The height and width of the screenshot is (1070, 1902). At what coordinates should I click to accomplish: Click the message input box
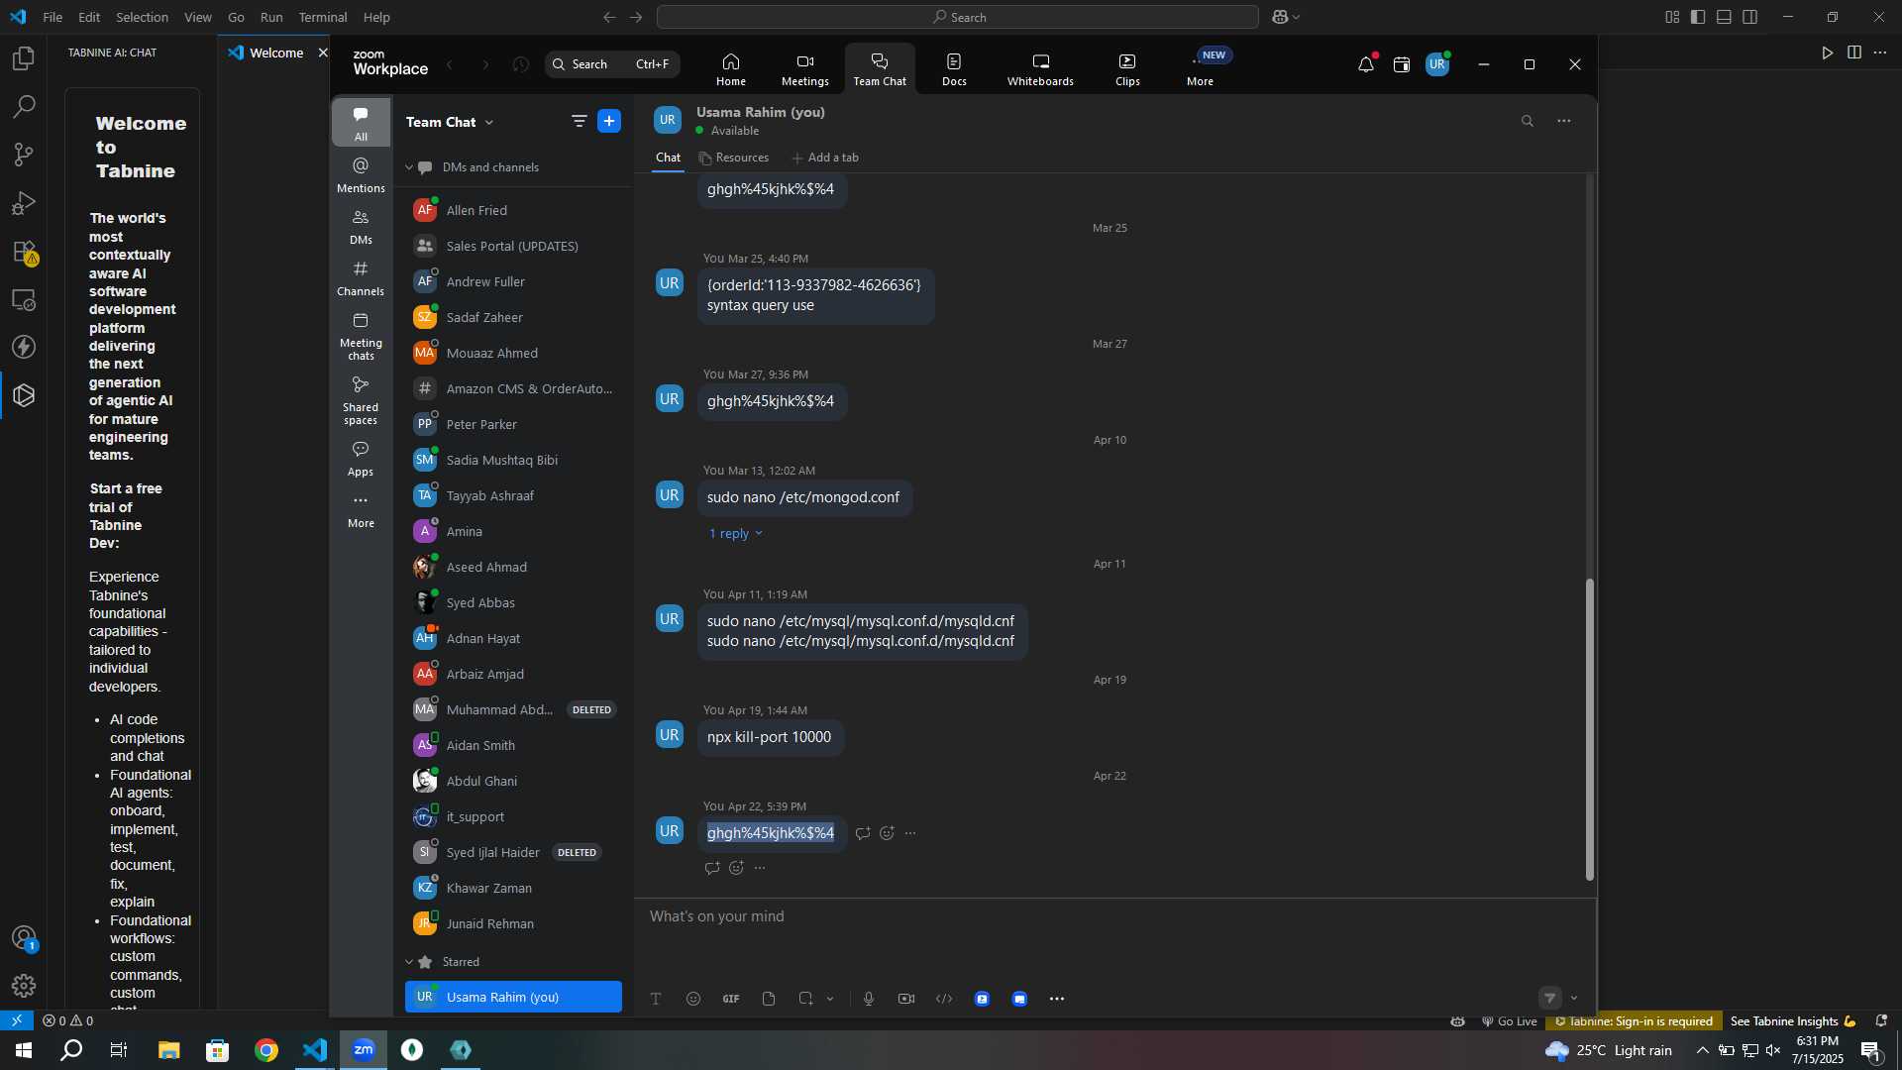point(1114,916)
